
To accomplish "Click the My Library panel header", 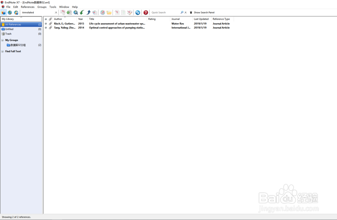I will click(x=21, y=19).
